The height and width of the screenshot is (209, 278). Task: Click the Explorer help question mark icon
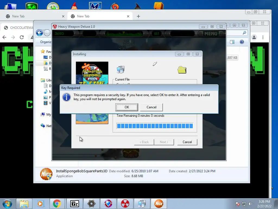point(242,42)
